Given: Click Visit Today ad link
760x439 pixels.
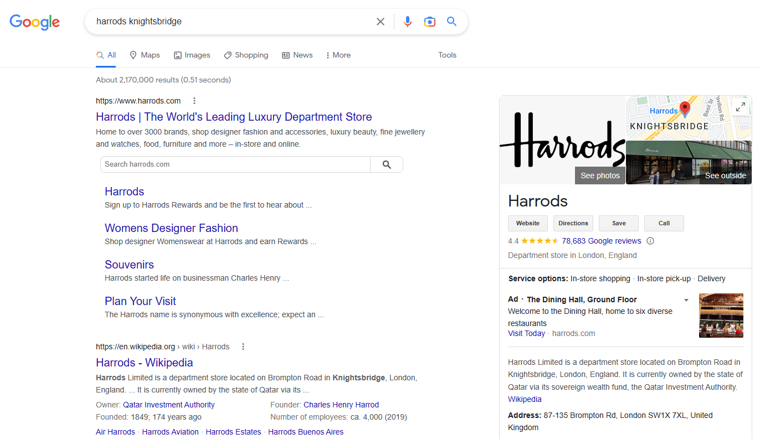Looking at the screenshot, I should 526,333.
